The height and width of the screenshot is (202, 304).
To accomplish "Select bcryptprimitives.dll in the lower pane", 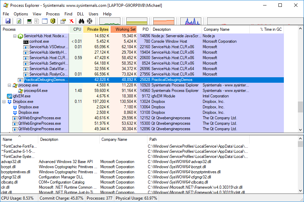I will (x=16, y=172).
